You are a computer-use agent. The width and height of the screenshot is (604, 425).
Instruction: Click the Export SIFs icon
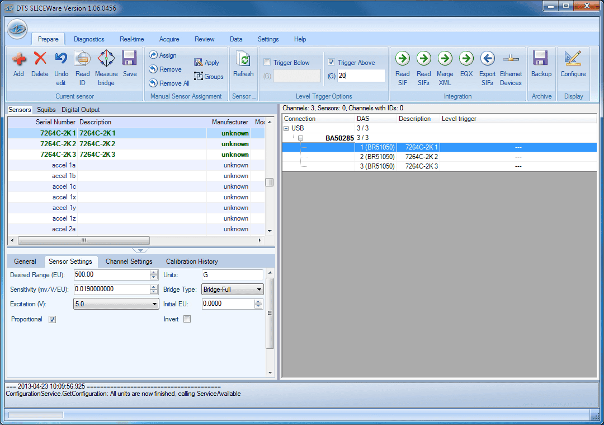tap(487, 58)
